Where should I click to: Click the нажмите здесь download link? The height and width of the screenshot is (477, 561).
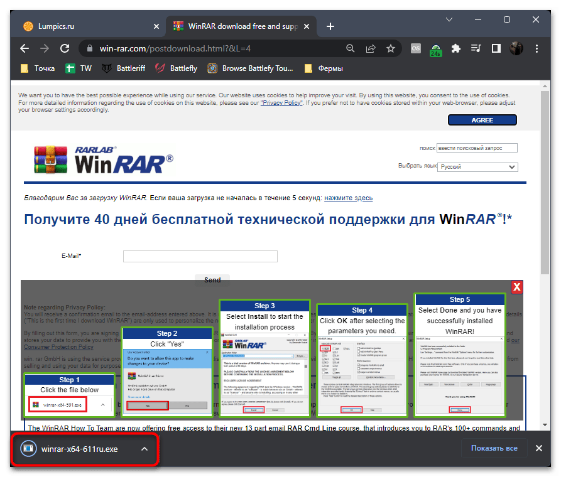(x=348, y=198)
